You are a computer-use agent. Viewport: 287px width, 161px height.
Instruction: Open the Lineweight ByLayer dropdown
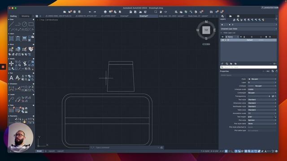(x=262, y=93)
